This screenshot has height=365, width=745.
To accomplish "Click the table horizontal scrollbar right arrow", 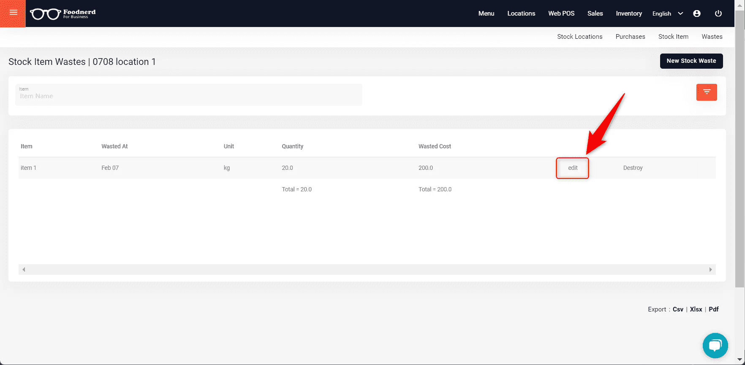I will click(710, 269).
